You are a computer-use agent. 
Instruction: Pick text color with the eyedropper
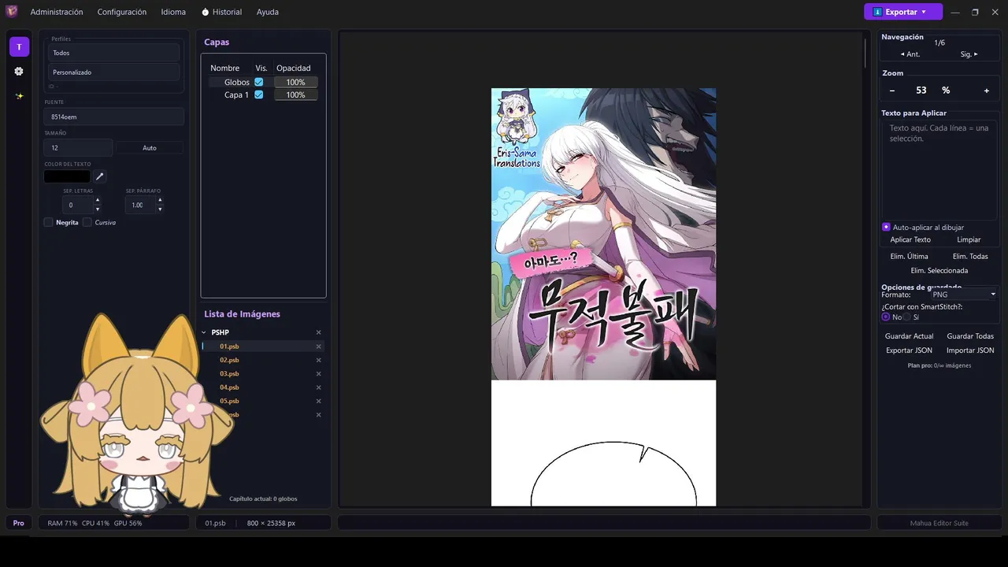click(x=100, y=176)
